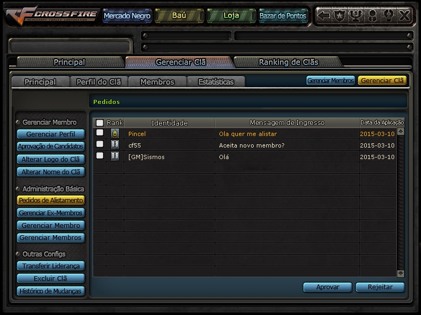The width and height of the screenshot is (421, 315).
Task: Click [GM]Sismos rank insignia icon
Action: point(115,156)
